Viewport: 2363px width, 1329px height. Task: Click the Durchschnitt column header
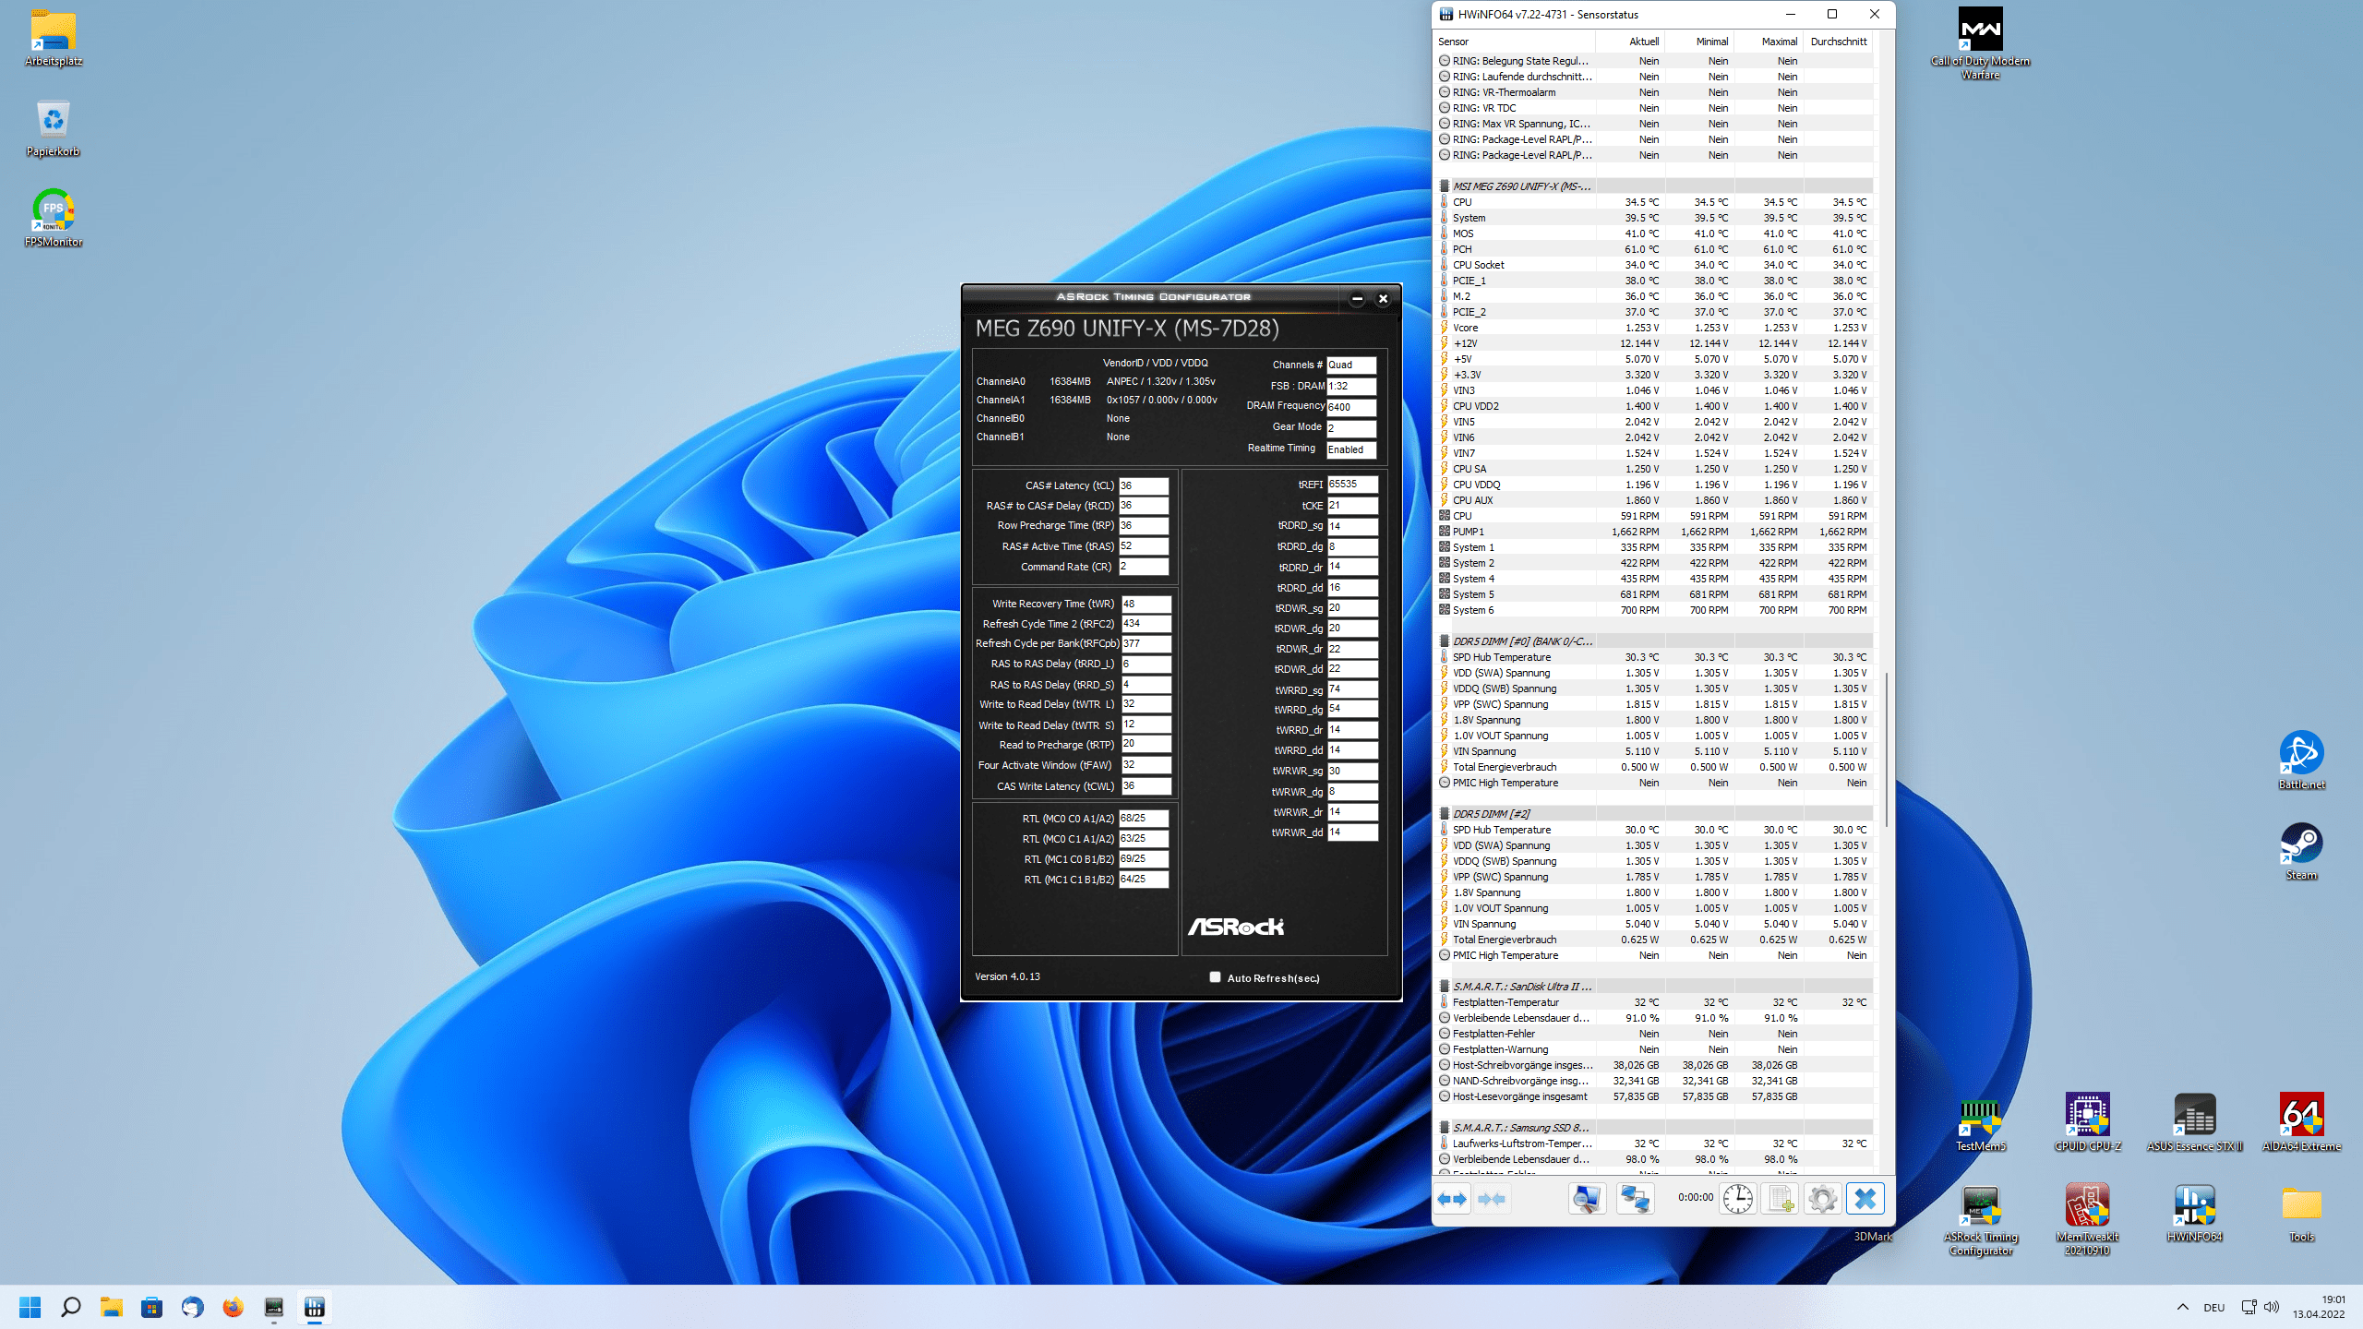point(1837,42)
